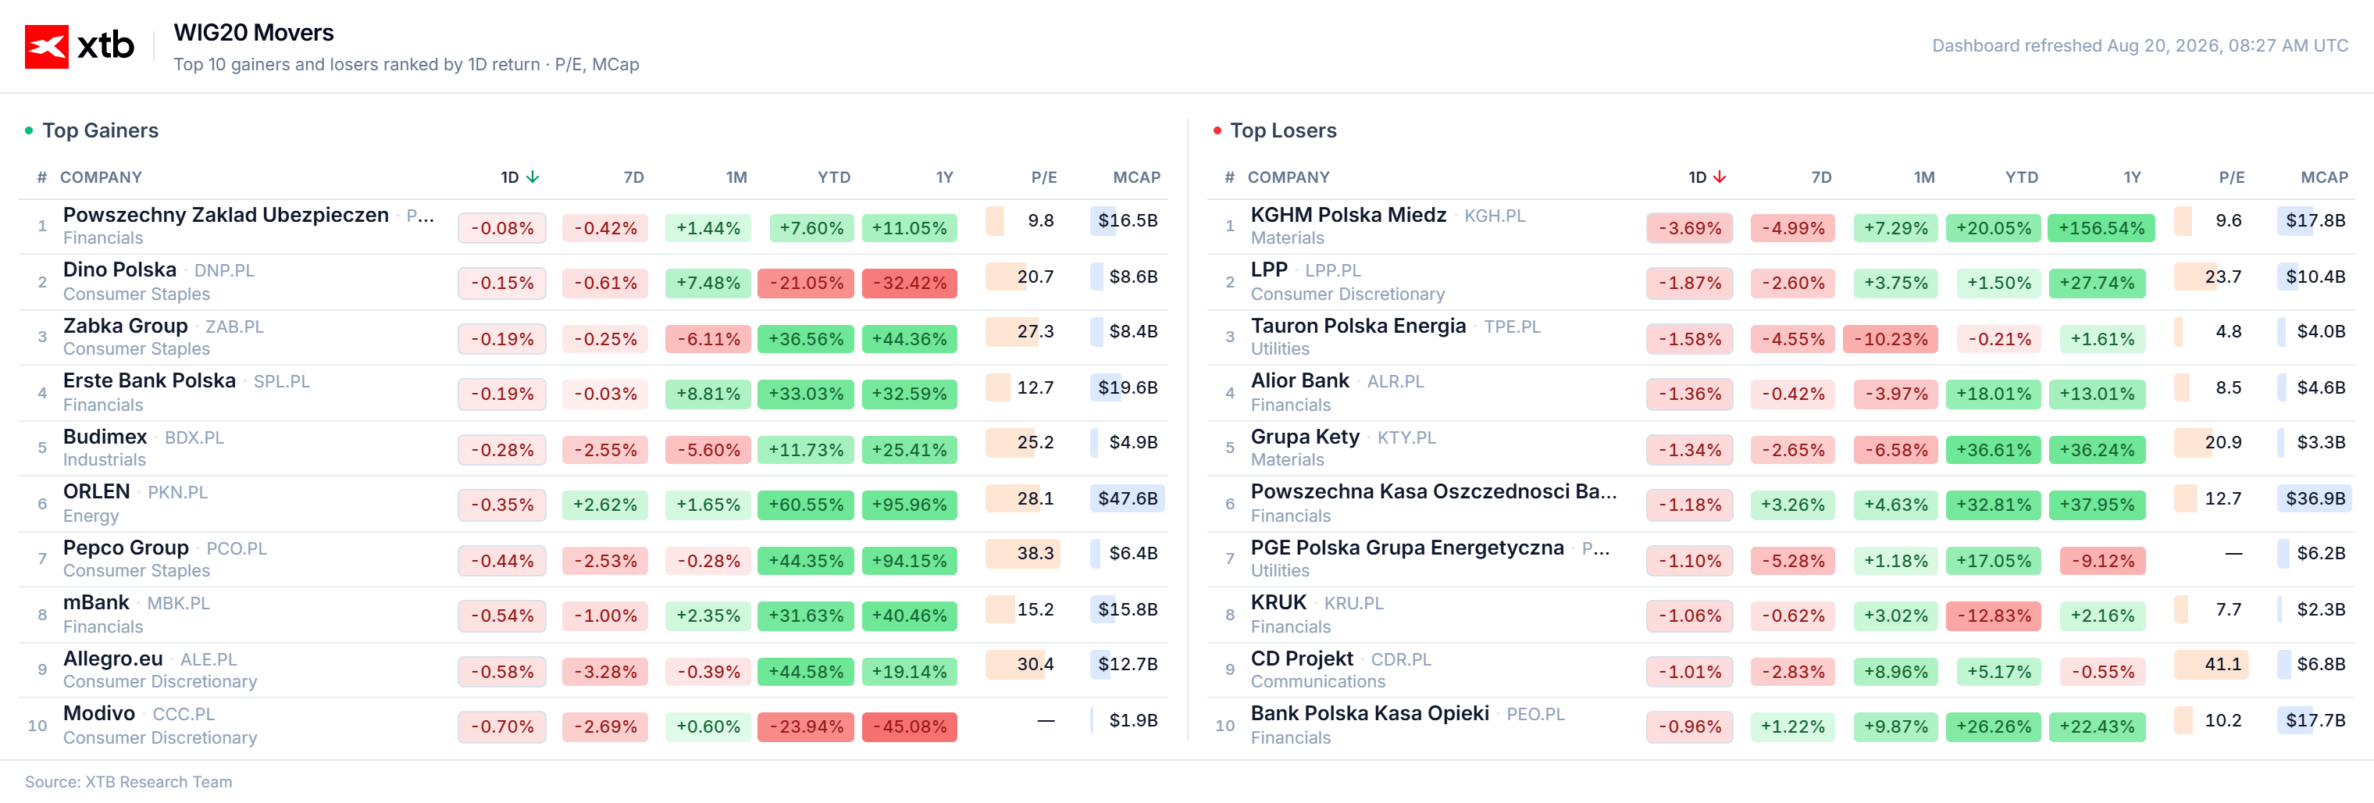
Task: Click KGHM's green +156.54% 1Y cell
Action: coord(2101,228)
